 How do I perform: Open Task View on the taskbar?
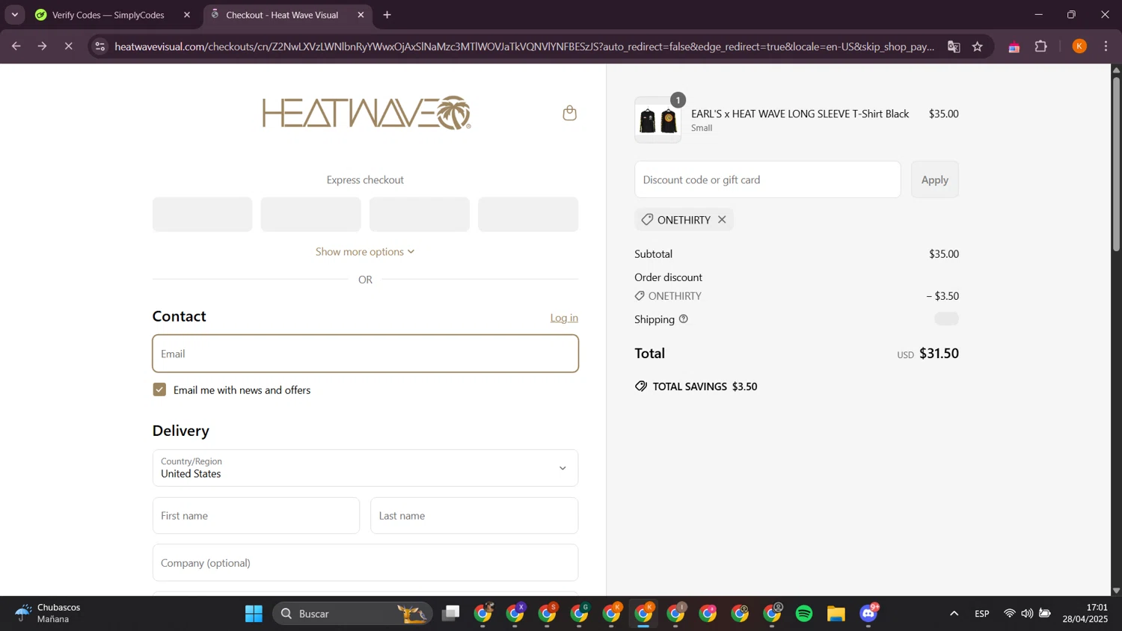(450, 614)
